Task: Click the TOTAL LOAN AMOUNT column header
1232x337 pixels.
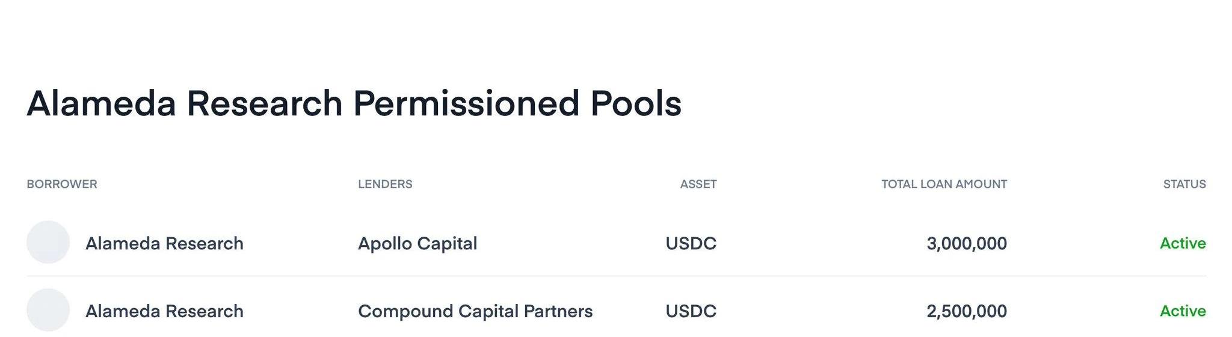Action: click(944, 184)
